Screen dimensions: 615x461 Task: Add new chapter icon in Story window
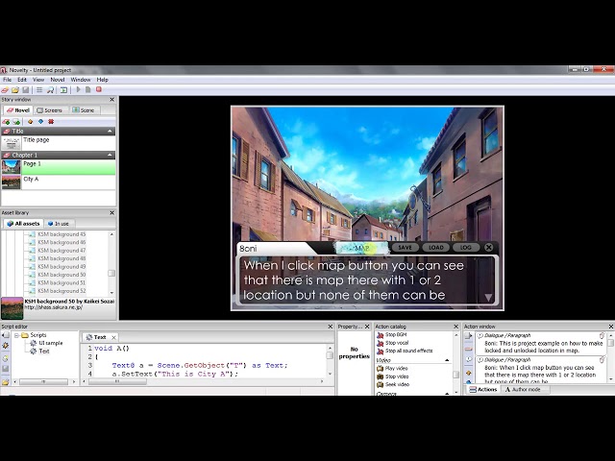click(x=6, y=122)
